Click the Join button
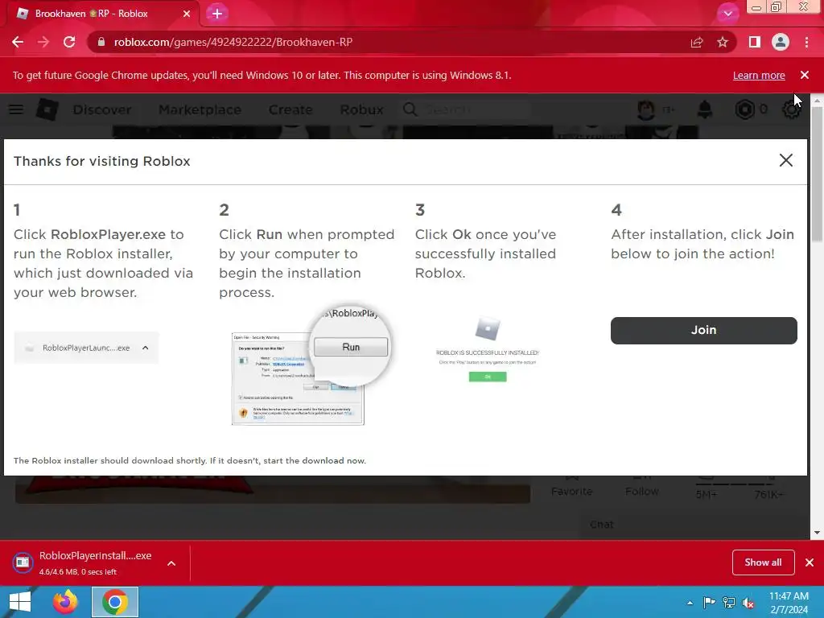 (703, 330)
